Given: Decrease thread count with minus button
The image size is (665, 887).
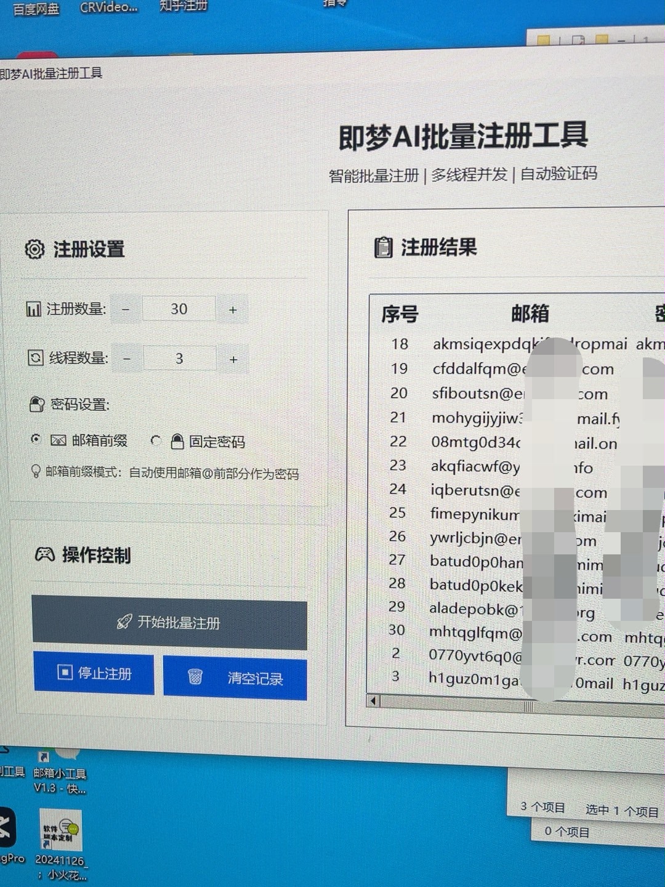Looking at the screenshot, I should [x=127, y=358].
